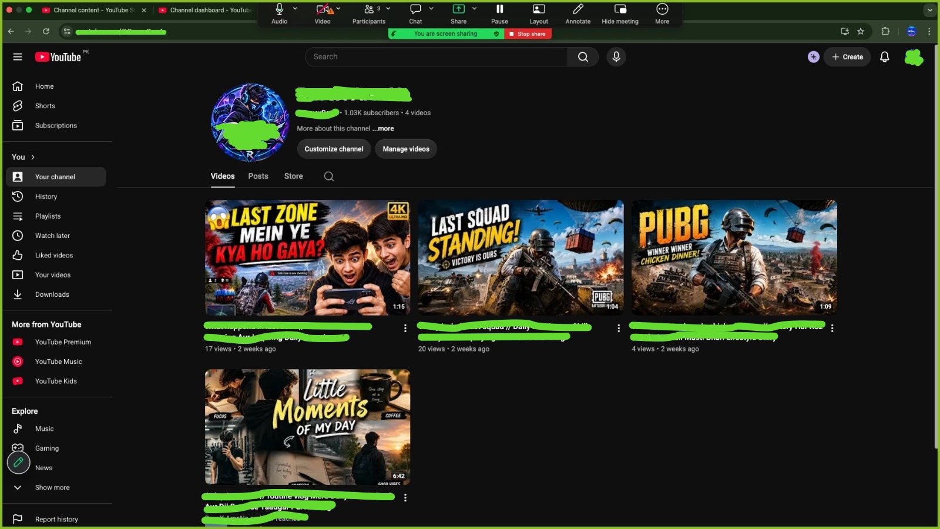Select Your channel in sidebar
The image size is (940, 529).
click(x=56, y=177)
